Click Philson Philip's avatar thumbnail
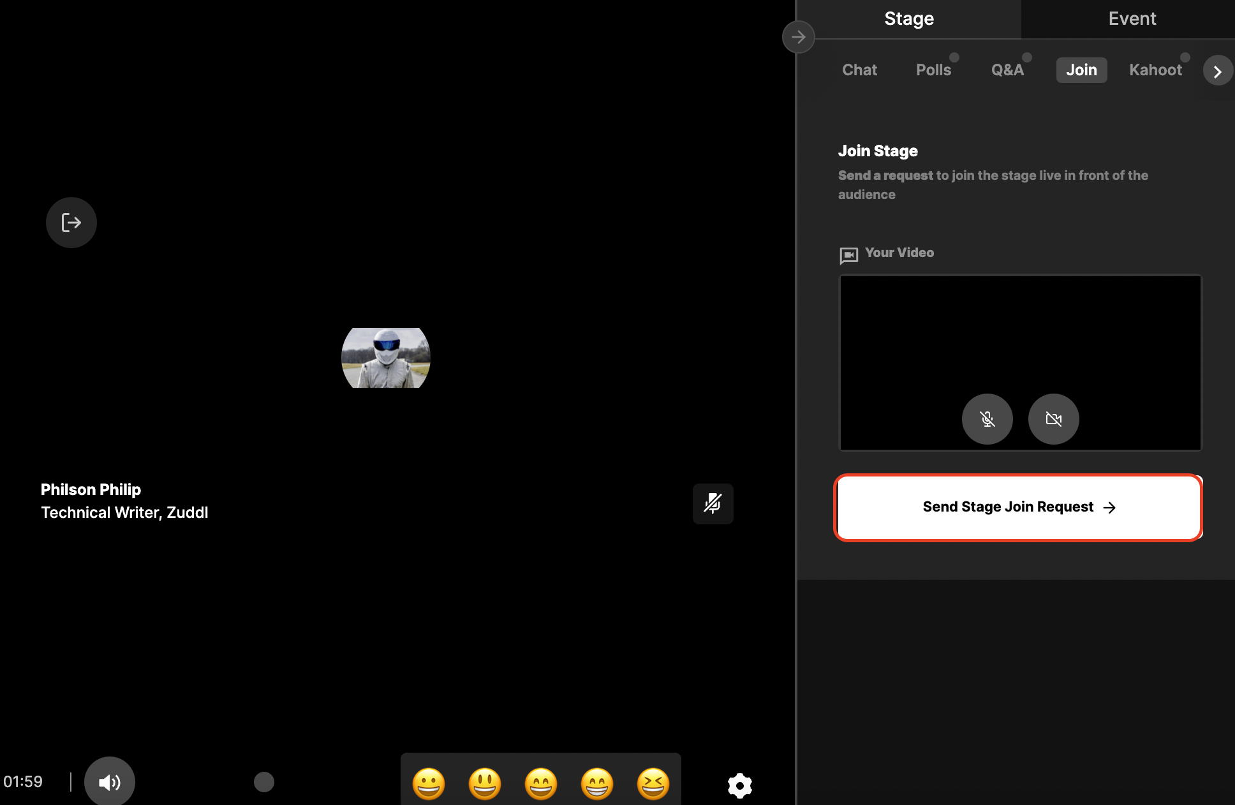The image size is (1235, 805). click(386, 358)
